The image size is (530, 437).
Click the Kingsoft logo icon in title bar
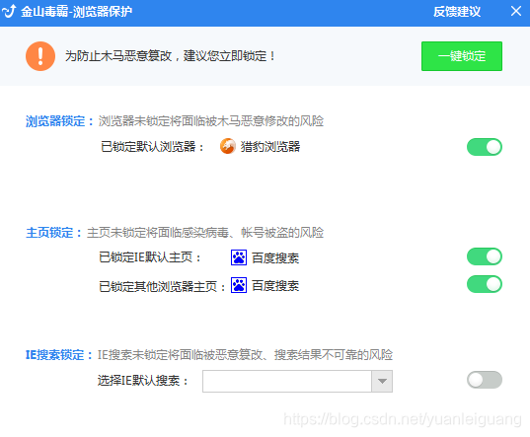(x=9, y=11)
